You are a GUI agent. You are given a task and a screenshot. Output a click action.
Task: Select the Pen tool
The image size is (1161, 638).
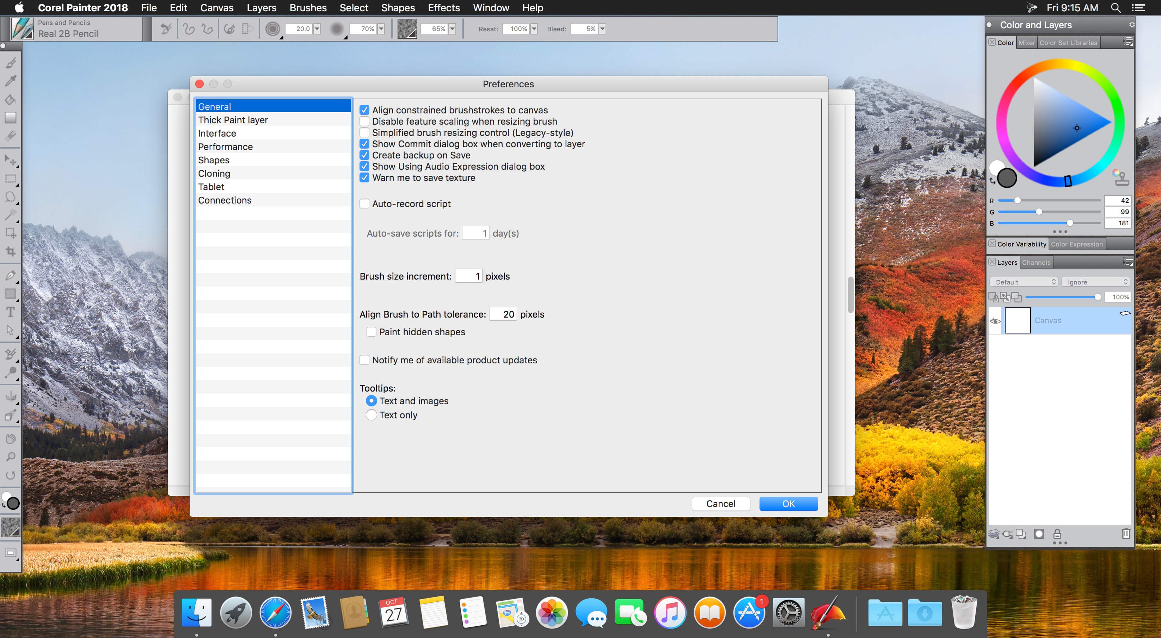click(x=10, y=276)
